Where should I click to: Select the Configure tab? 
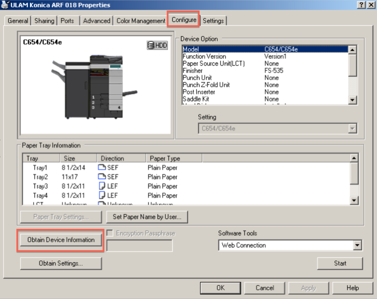(x=184, y=20)
